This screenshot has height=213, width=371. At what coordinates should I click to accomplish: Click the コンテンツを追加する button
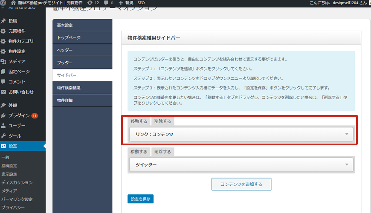point(241,184)
